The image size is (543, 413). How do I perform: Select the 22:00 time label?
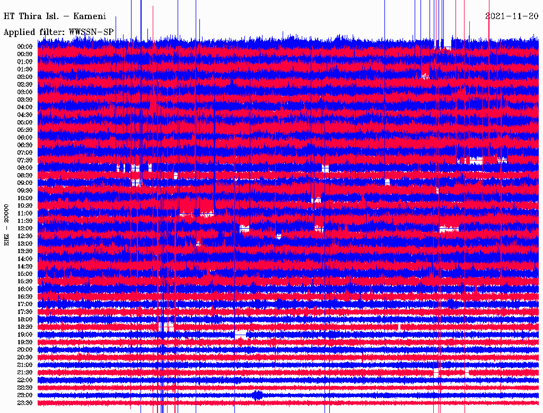(24, 380)
